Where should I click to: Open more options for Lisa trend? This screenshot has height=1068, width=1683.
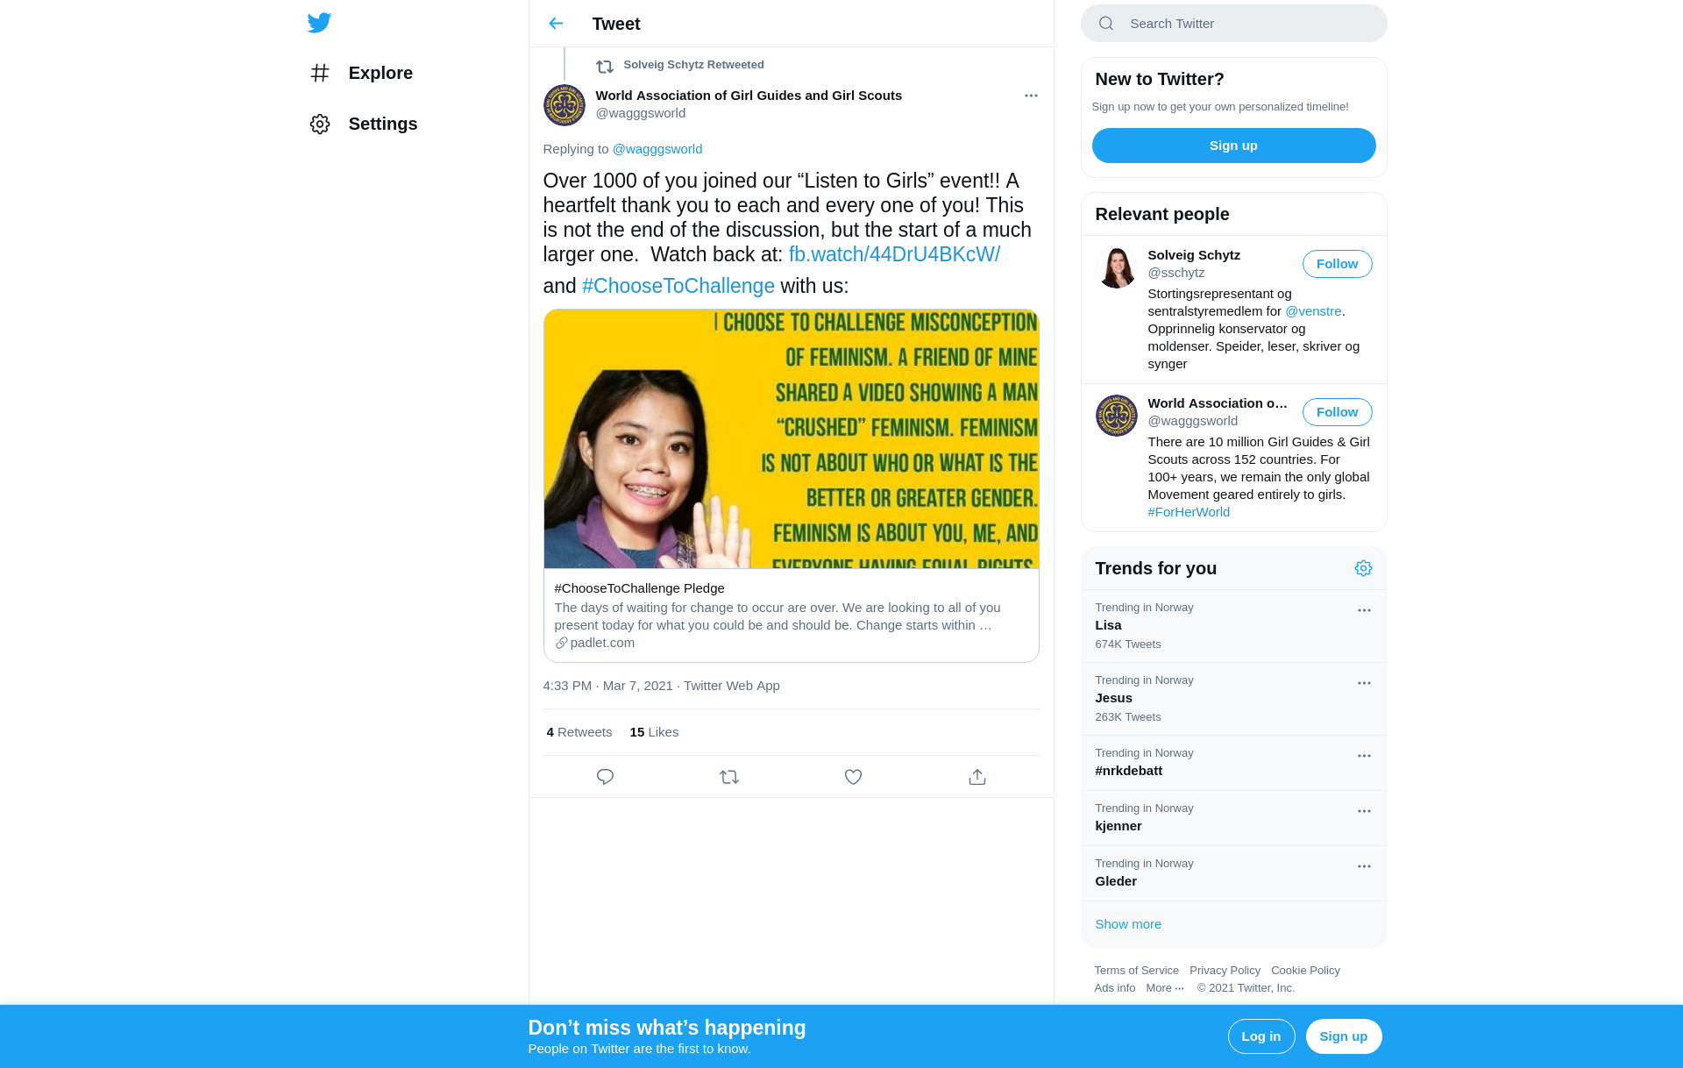(x=1364, y=610)
